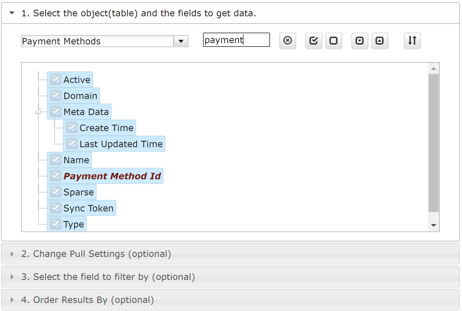Select the Domain field label
462x311 pixels.
coord(80,96)
